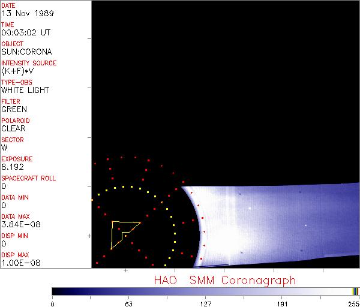360x307 pixels.
Task: Select the WHITE LIGHT observation type
Action: [25, 90]
